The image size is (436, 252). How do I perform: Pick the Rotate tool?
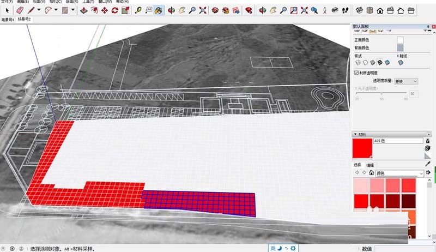point(115,10)
